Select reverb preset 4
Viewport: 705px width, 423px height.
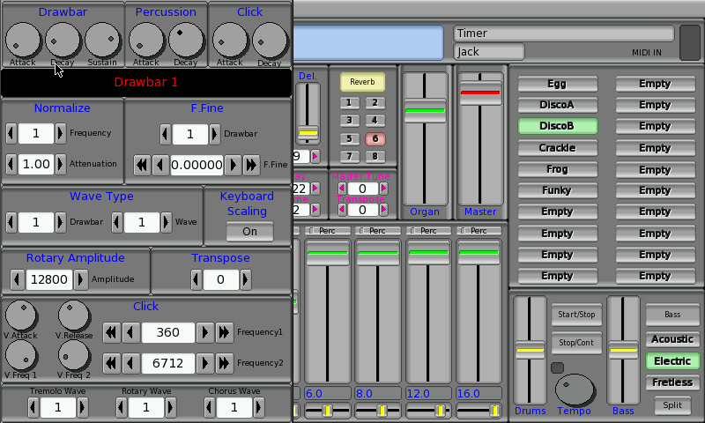click(x=375, y=121)
